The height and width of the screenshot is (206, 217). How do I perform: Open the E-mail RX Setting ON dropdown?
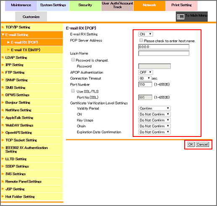(146, 34)
